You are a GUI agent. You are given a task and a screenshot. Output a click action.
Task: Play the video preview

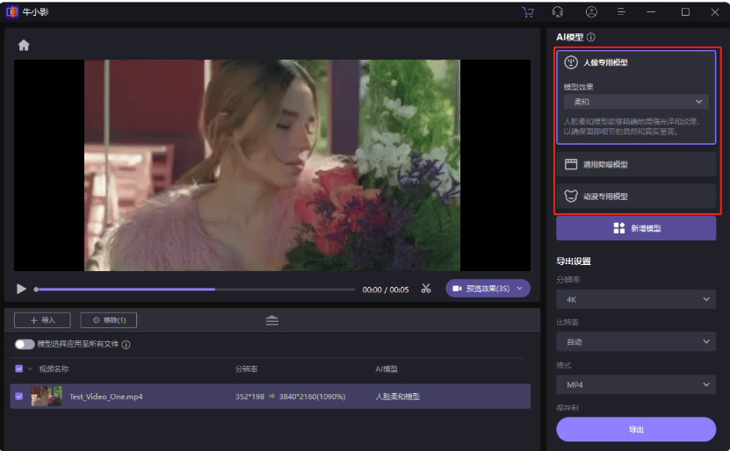21,289
